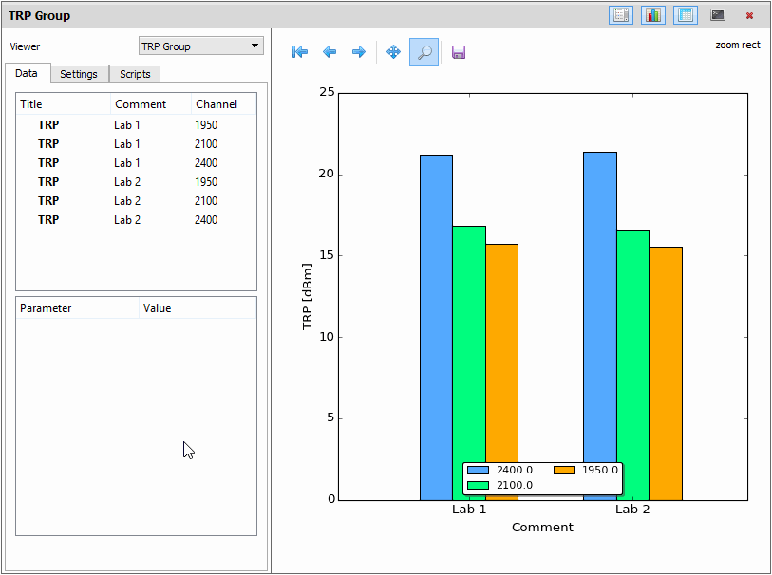772x575 pixels.
Task: Open the data list viewer icon
Action: tap(620, 14)
